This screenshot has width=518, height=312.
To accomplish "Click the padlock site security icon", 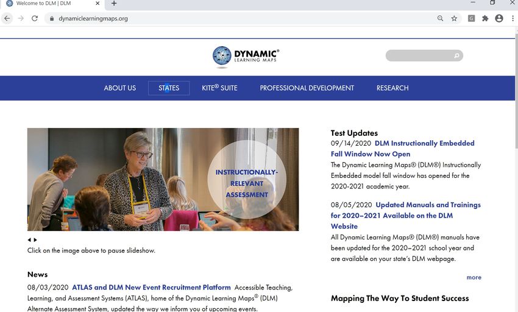I will click(52, 18).
